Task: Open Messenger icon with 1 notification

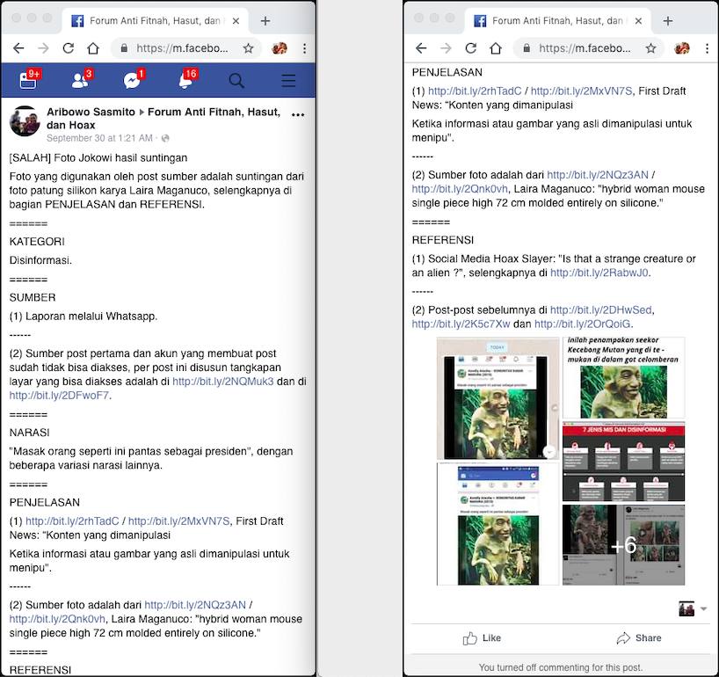Action: pos(134,80)
